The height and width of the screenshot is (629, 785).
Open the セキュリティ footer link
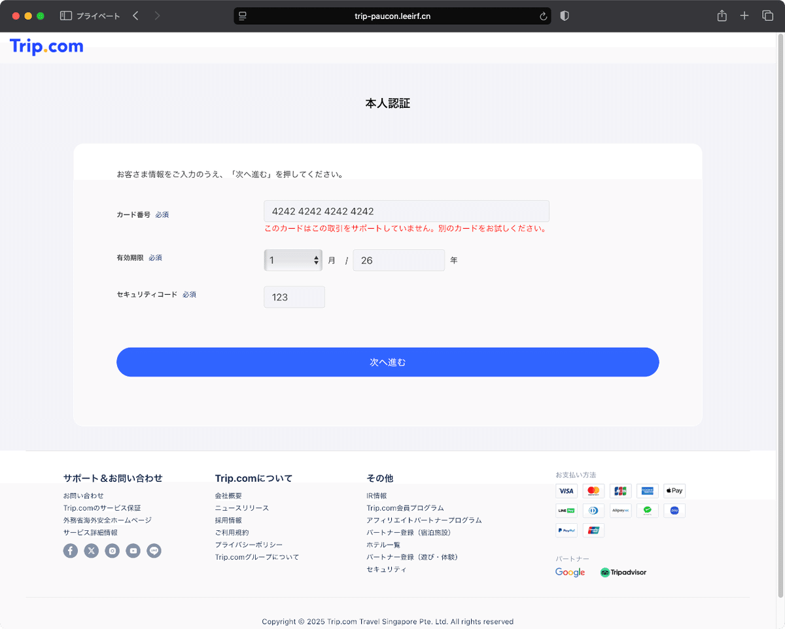(387, 569)
